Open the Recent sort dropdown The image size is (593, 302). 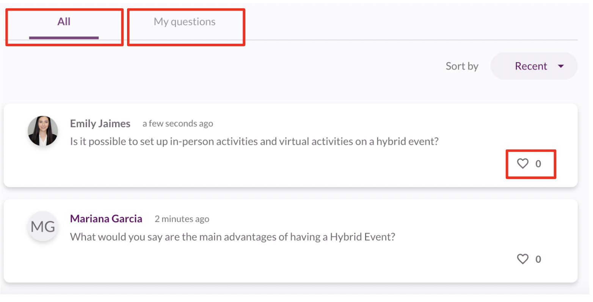[533, 66]
